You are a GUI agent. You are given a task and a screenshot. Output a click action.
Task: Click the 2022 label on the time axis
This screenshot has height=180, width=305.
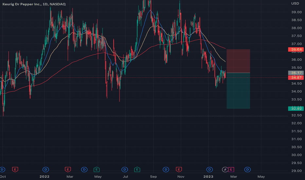click(45, 177)
